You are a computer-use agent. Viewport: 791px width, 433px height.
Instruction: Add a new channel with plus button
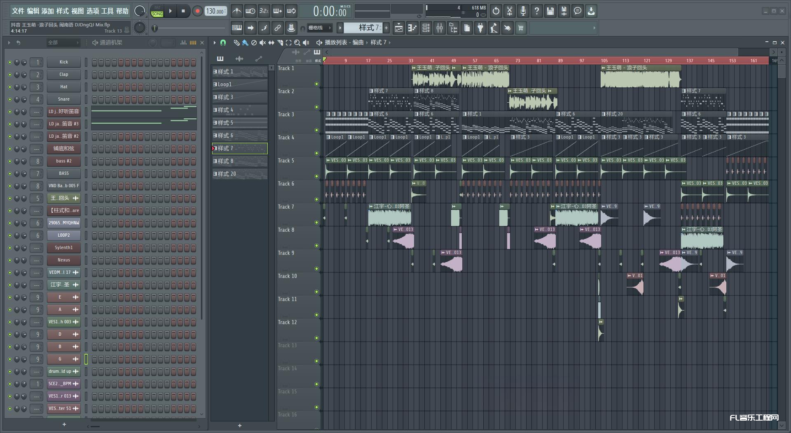pyautogui.click(x=64, y=424)
